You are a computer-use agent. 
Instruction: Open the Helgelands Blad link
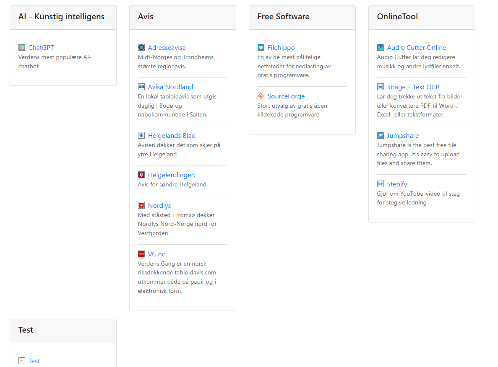(172, 135)
